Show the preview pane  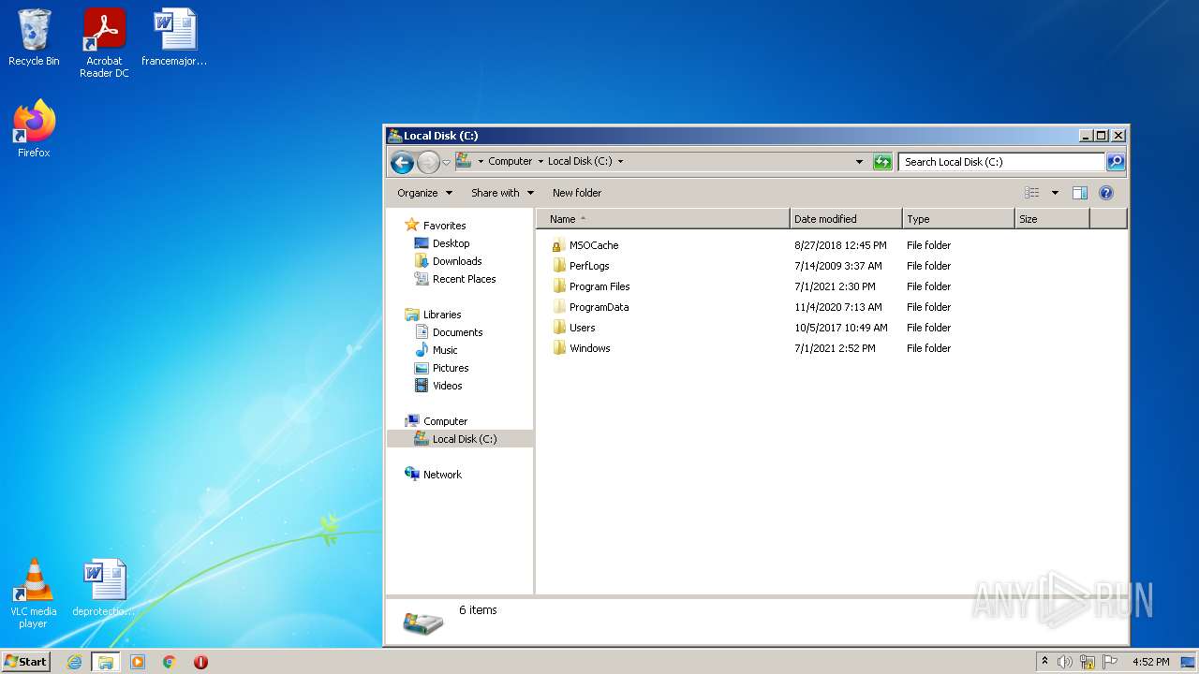(x=1080, y=193)
